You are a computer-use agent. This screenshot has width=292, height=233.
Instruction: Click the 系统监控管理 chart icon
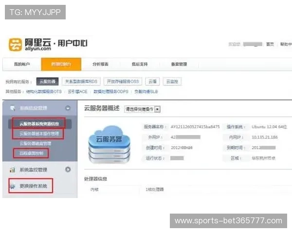click(12, 169)
